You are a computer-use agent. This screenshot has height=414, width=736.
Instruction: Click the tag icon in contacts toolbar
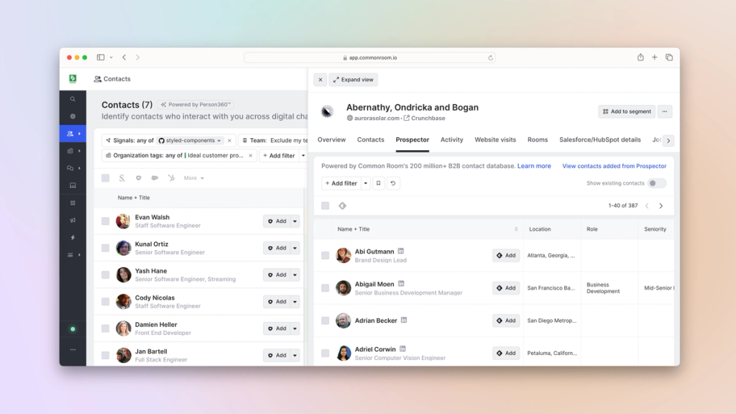(139, 178)
